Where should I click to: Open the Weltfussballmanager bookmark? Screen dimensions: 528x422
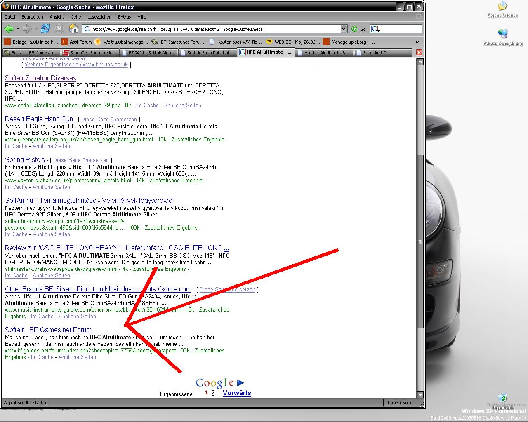121,42
